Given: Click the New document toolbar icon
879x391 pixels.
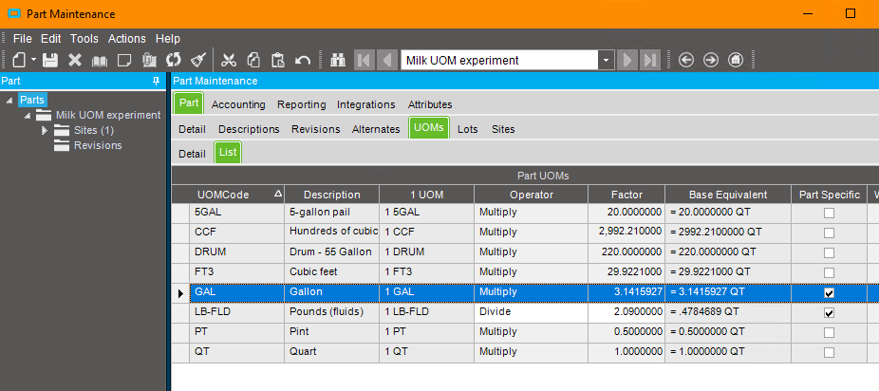Looking at the screenshot, I should 20,60.
